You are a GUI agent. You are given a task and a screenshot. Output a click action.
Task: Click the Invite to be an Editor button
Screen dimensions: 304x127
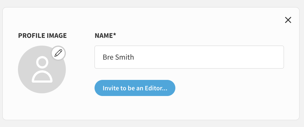[x=135, y=88]
